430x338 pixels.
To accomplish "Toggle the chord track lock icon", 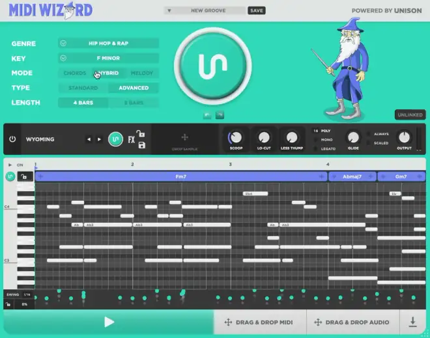I will tap(25, 177).
